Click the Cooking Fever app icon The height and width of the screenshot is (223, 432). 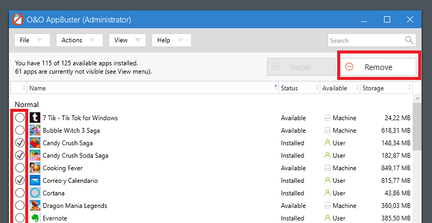[35, 168]
